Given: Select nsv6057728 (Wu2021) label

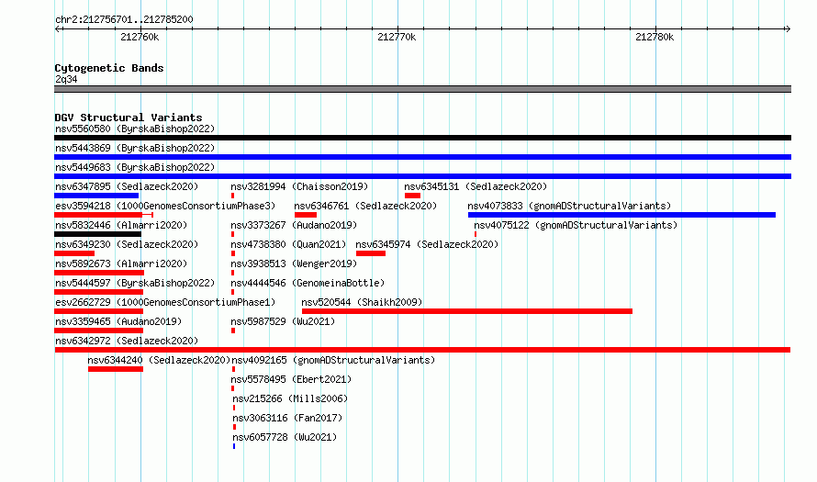Looking at the screenshot, I should [285, 437].
